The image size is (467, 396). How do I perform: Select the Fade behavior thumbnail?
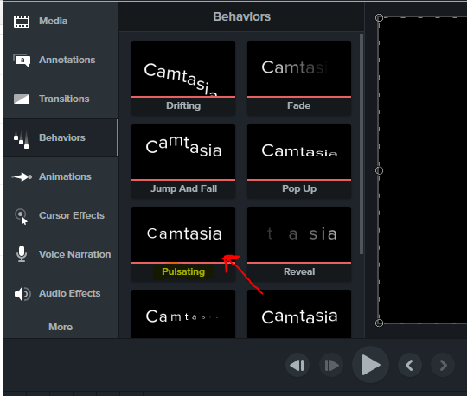pos(299,68)
